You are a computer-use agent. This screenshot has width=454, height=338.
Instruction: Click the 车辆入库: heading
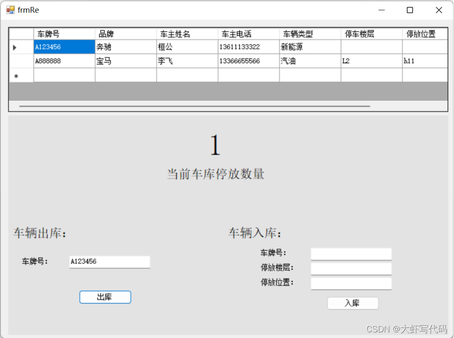point(255,233)
